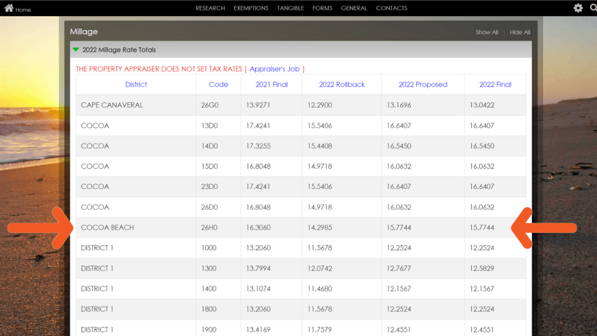Open the GENERAL menu
This screenshot has height=336, width=597.
[354, 8]
